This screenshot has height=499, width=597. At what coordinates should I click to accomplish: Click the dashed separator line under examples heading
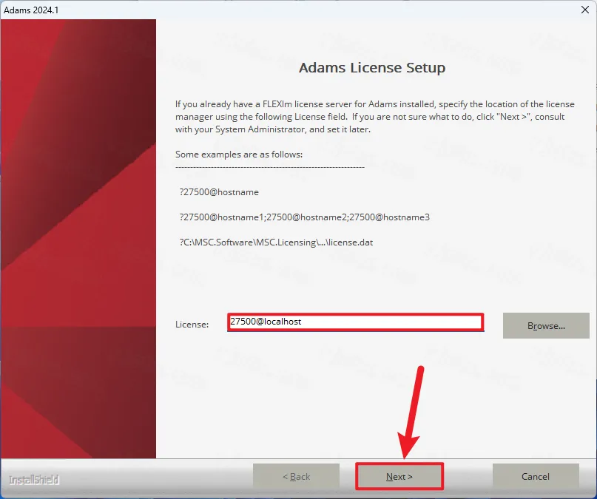click(270, 167)
